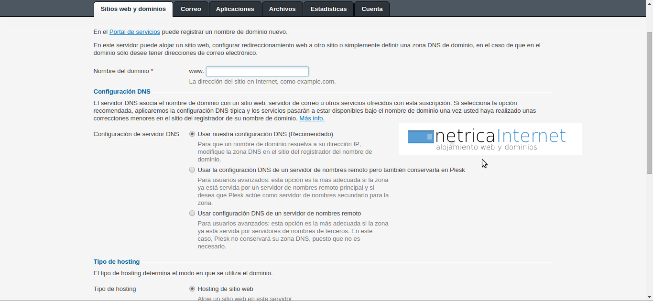This screenshot has height=301, width=653.
Task: Click the blue Tipo de hosting section heading
Action: tap(117, 262)
